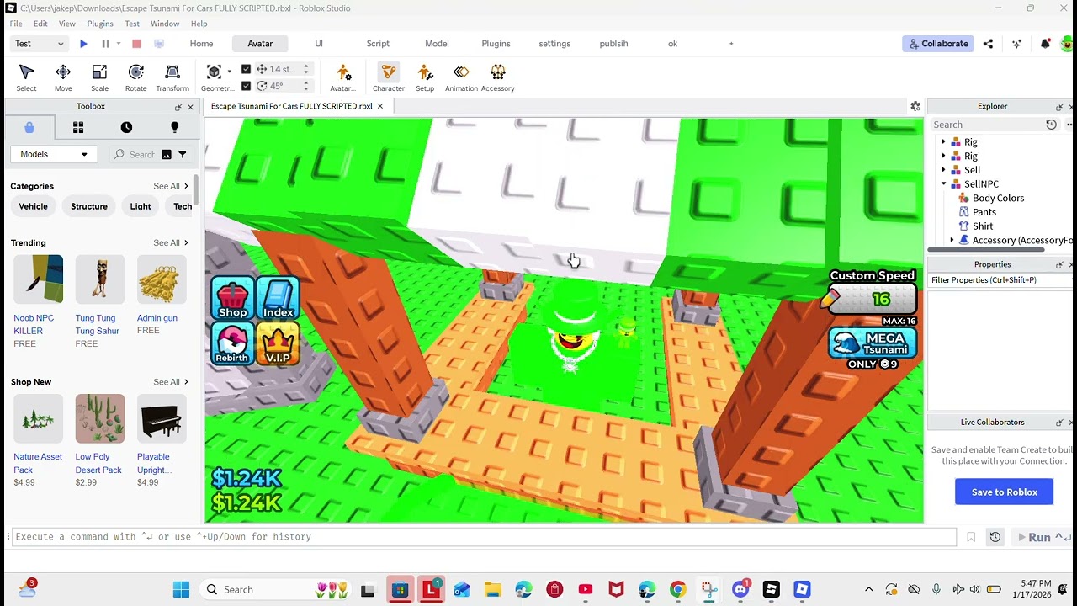Click the Collaborate button
This screenshot has width=1077, height=606.
coord(937,44)
